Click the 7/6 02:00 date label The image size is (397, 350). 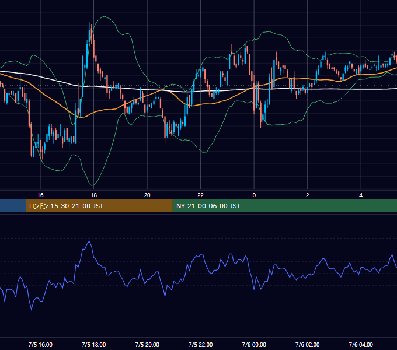(307, 344)
